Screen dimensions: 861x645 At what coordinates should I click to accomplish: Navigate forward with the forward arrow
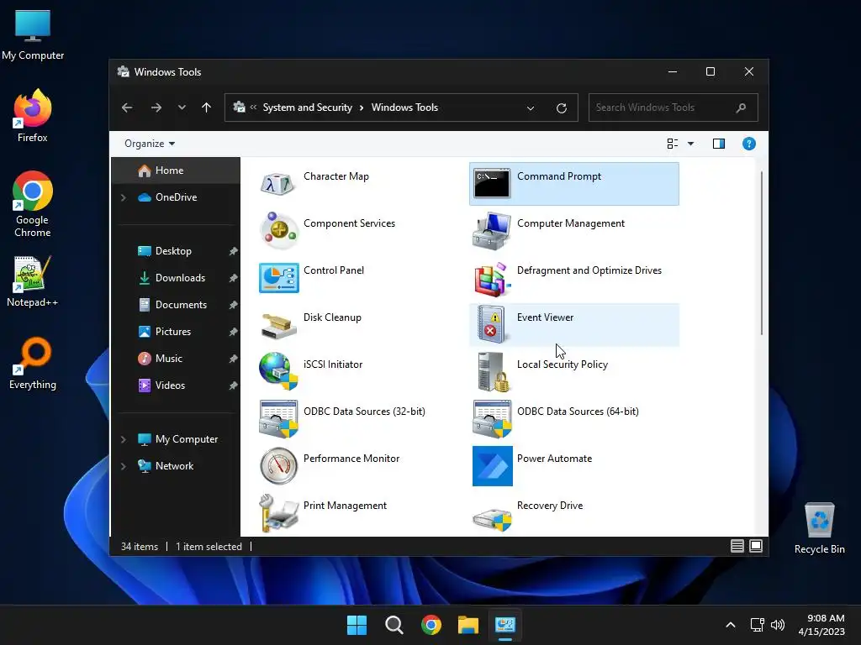coord(156,107)
